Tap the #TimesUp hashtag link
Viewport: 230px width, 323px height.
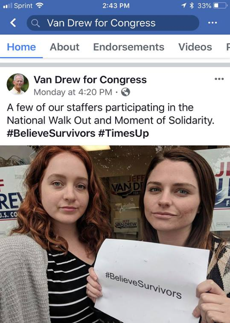(124, 133)
